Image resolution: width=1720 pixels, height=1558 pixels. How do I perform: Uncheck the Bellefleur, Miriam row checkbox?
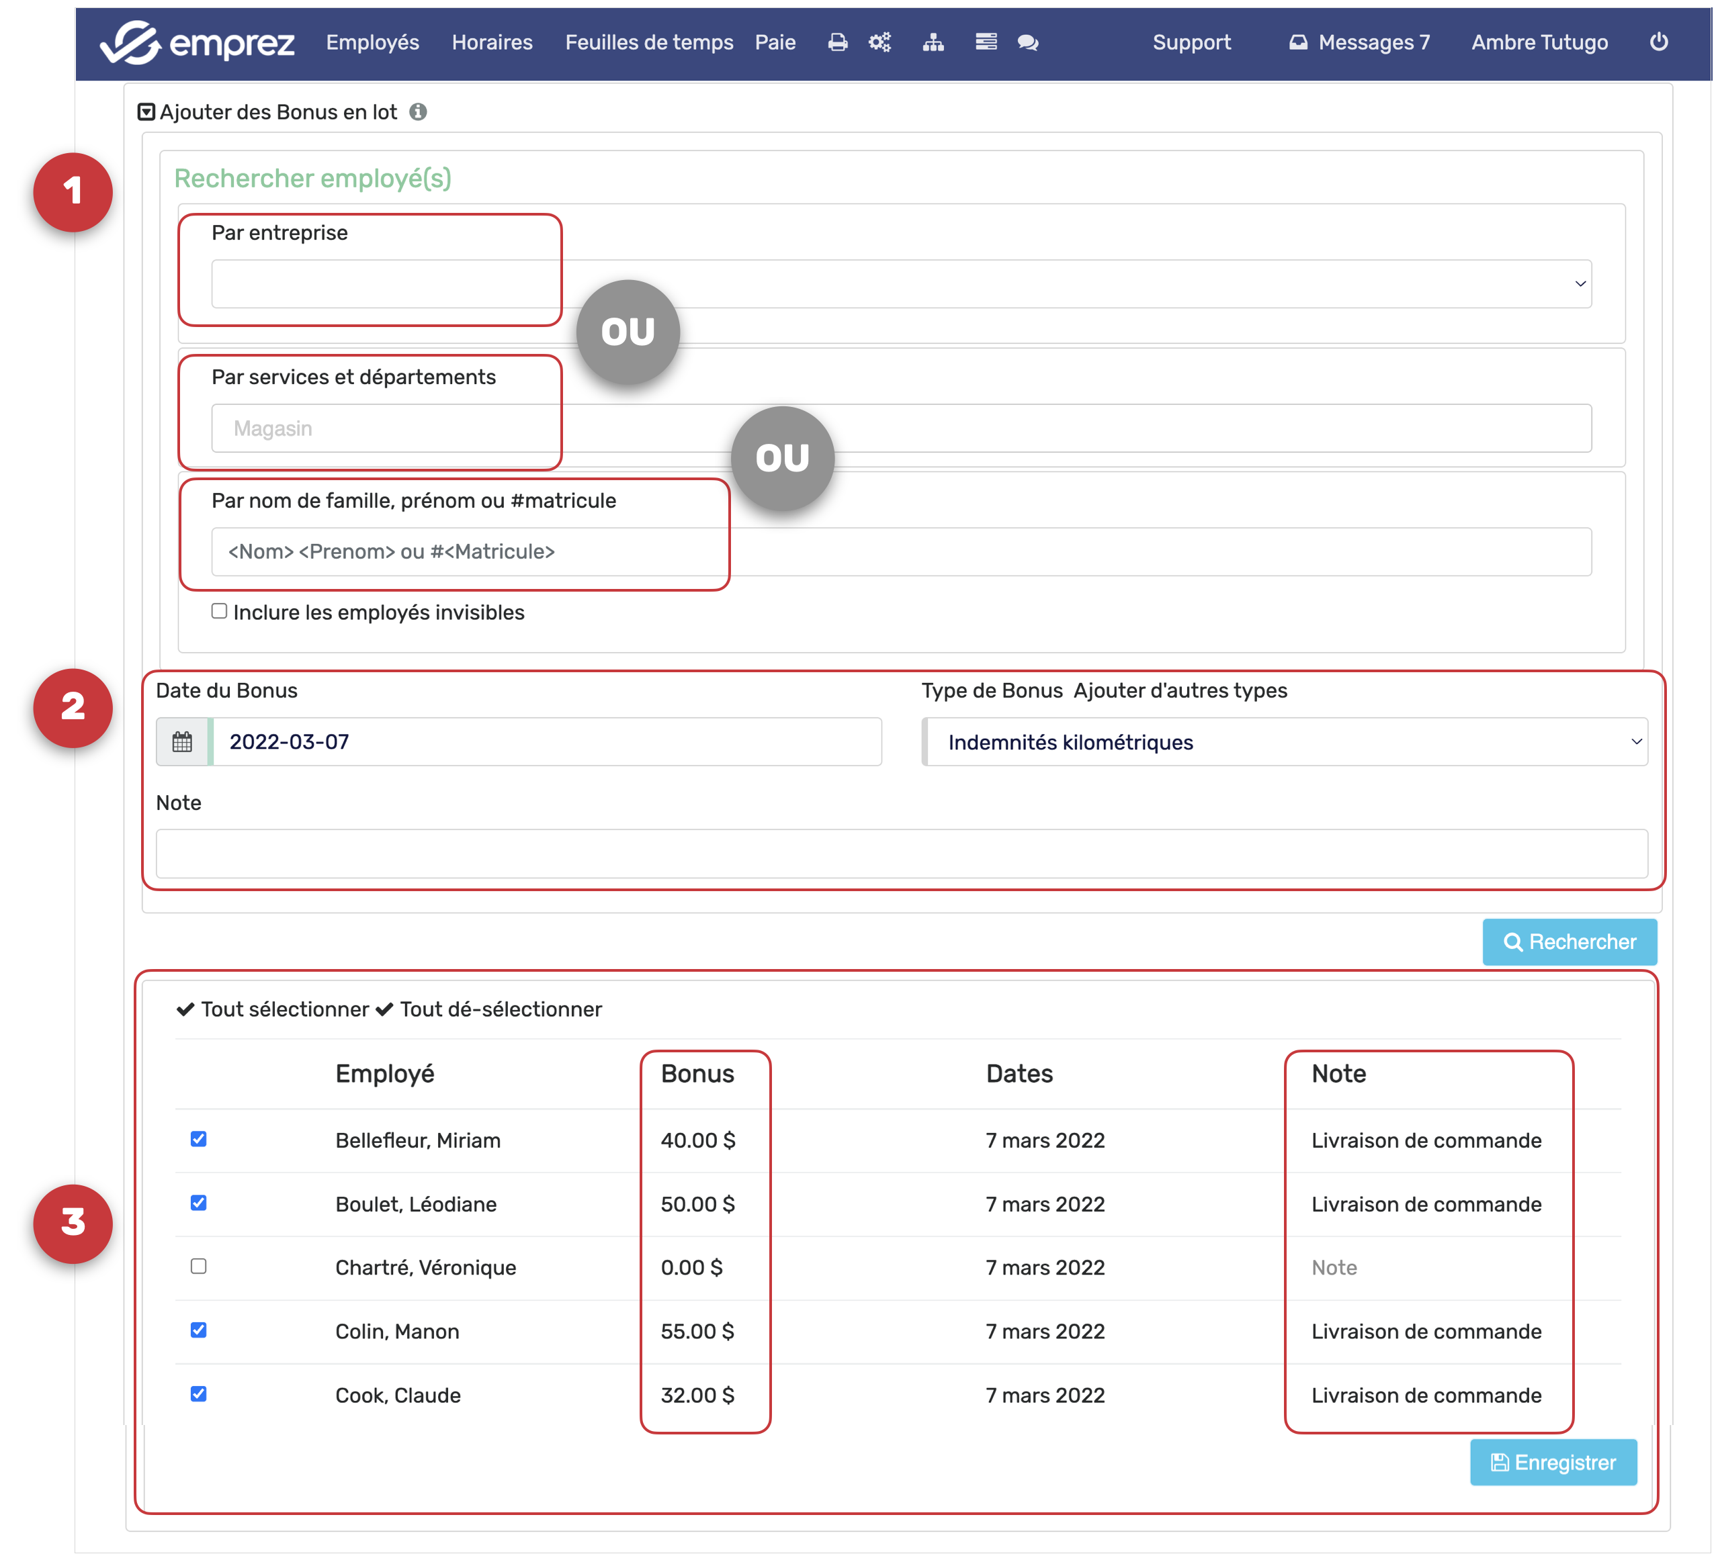point(199,1140)
